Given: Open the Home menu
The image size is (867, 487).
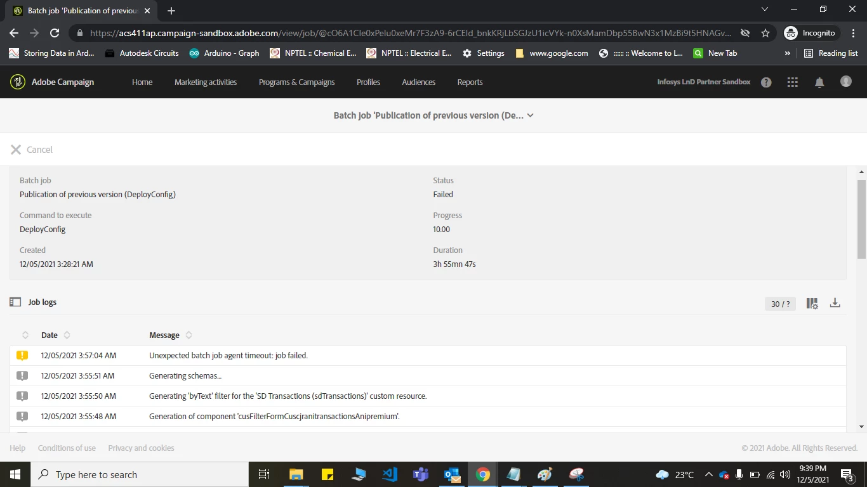Looking at the screenshot, I should (142, 82).
